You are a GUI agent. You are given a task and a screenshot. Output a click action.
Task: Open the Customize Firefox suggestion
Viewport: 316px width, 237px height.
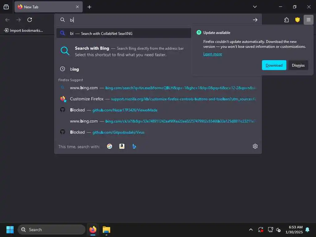tap(158, 99)
